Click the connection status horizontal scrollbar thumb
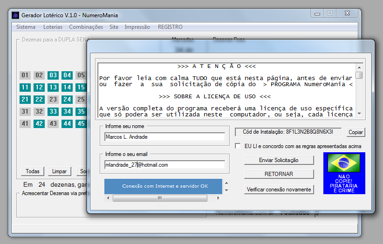Screen dimensions: 383x244 click(x=160, y=198)
